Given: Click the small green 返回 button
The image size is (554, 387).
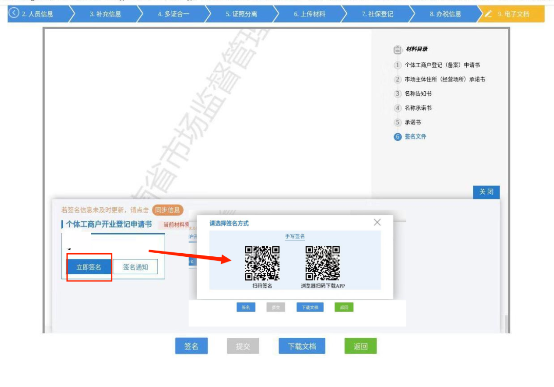Looking at the screenshot, I should 344,307.
